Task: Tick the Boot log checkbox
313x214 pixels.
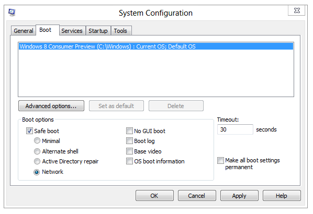Action: [x=129, y=141]
